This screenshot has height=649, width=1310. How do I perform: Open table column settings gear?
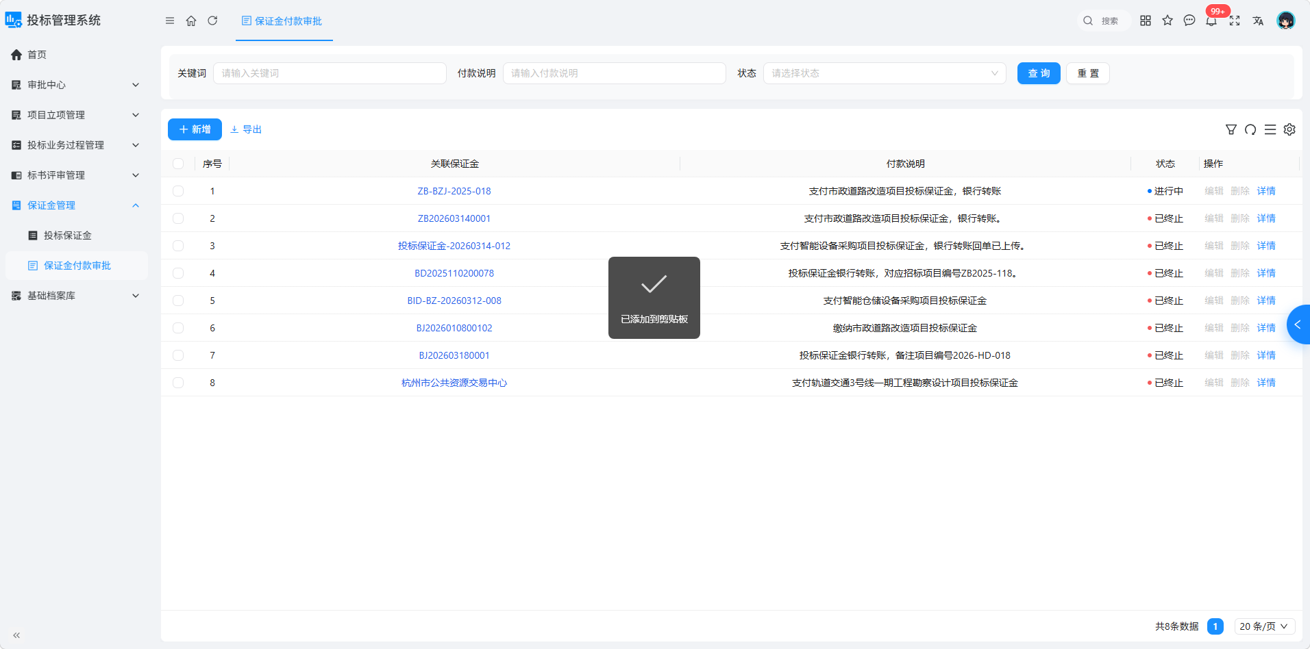click(1289, 129)
